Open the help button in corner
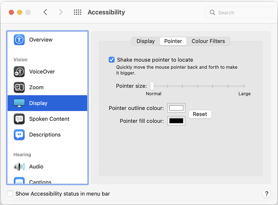 click(267, 194)
